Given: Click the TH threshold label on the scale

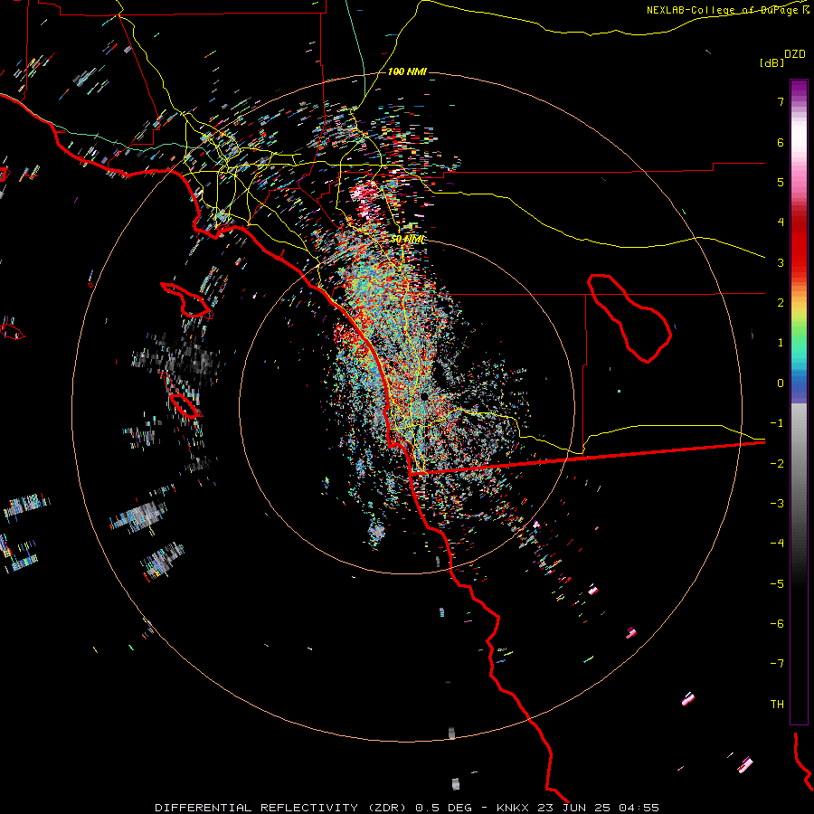Looking at the screenshot, I should click(777, 705).
